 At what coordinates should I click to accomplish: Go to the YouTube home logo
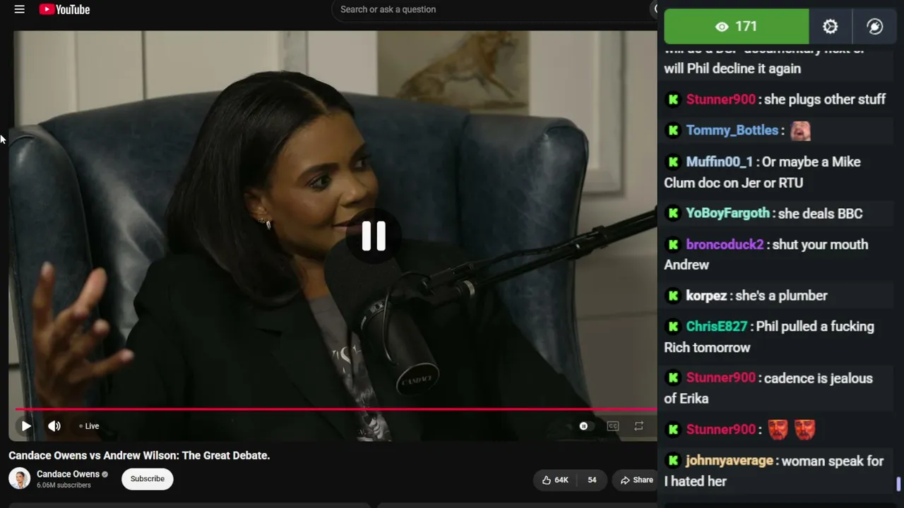pos(64,9)
